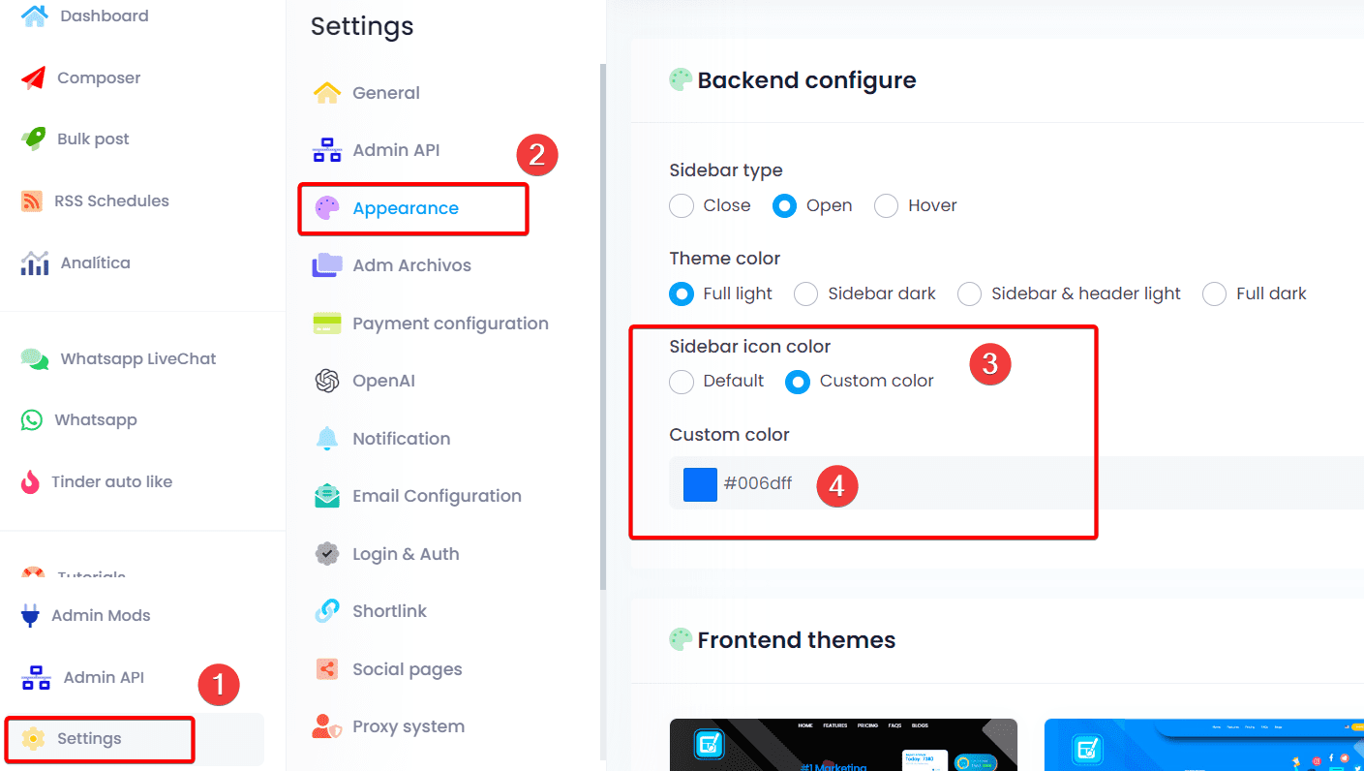Choose Default sidebar icon color
Screen dimensions: 1364x771
pyautogui.click(x=682, y=381)
